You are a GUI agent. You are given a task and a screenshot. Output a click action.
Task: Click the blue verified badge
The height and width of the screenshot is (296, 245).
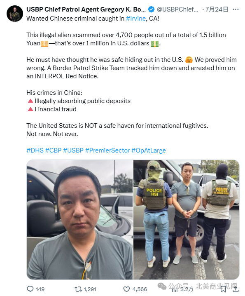coord(151,9)
